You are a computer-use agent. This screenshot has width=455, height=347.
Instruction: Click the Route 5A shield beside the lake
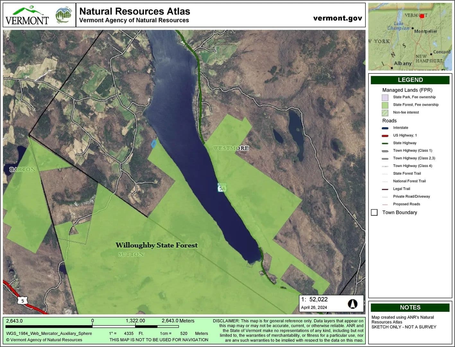[221, 188]
